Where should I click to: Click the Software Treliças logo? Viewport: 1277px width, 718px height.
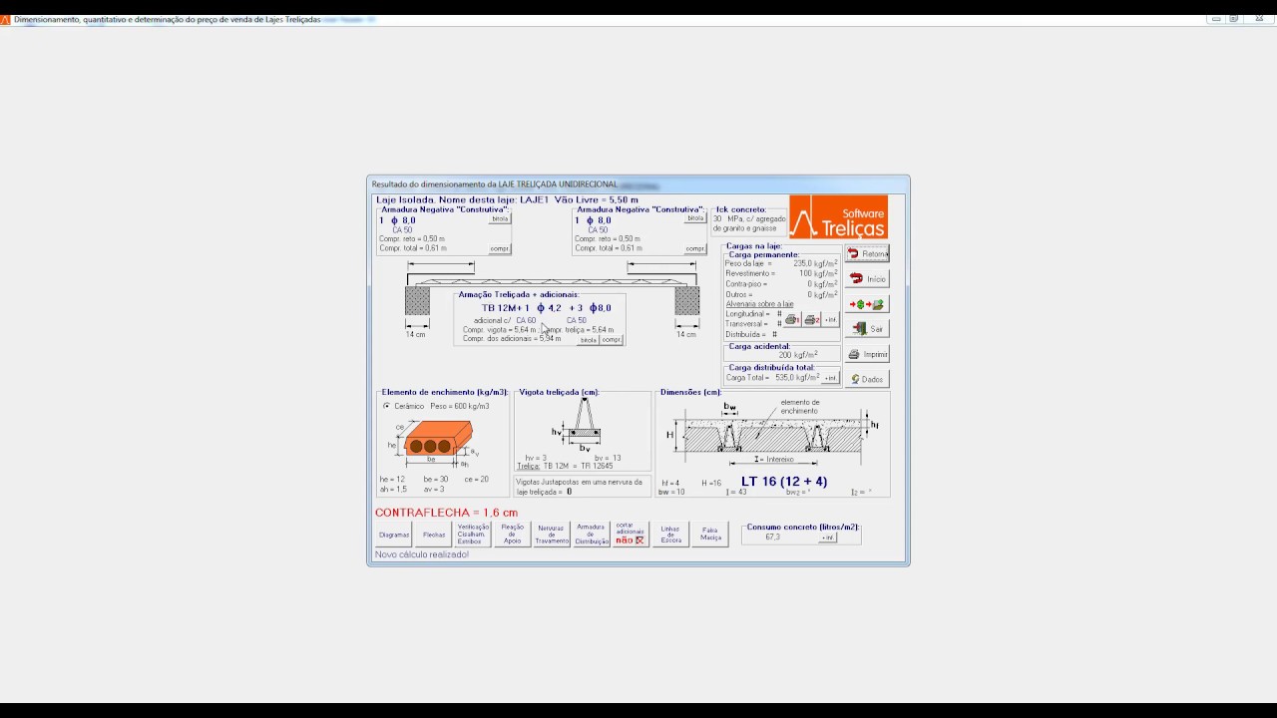[x=838, y=217]
